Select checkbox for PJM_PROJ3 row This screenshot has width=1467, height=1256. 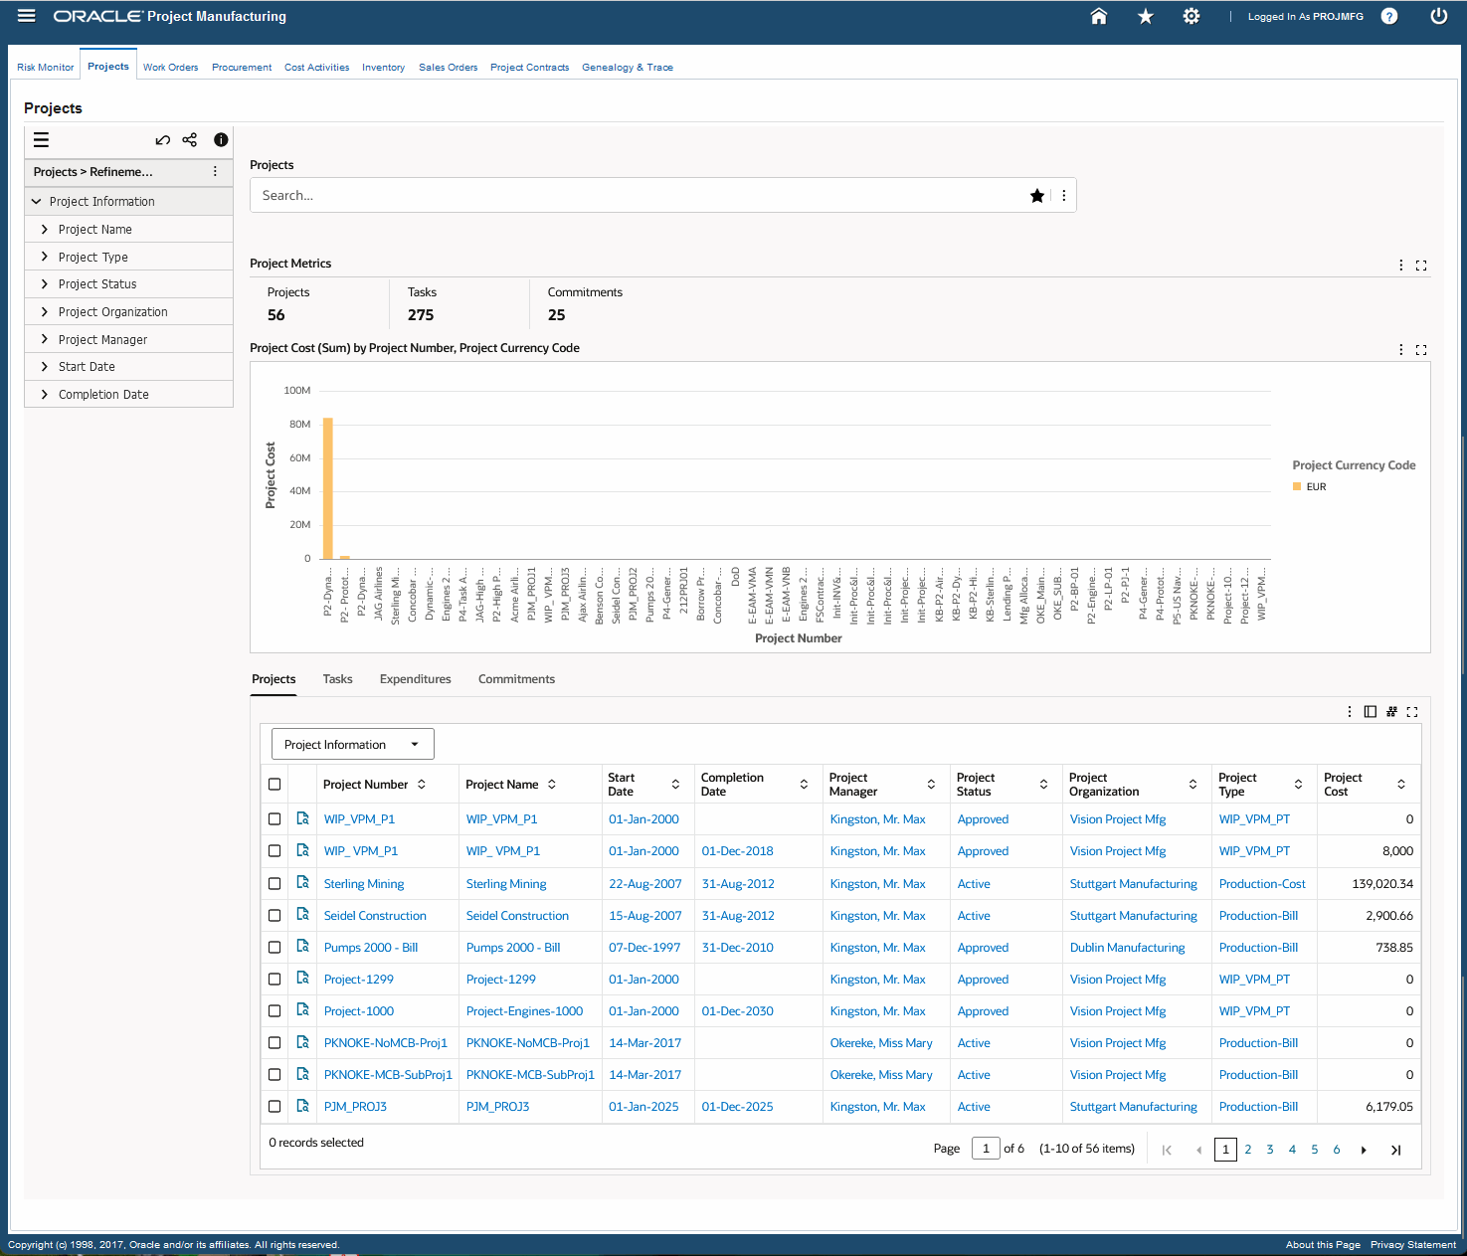275,1106
